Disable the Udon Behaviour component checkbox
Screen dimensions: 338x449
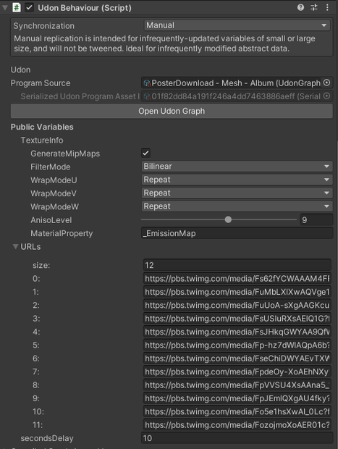point(29,8)
